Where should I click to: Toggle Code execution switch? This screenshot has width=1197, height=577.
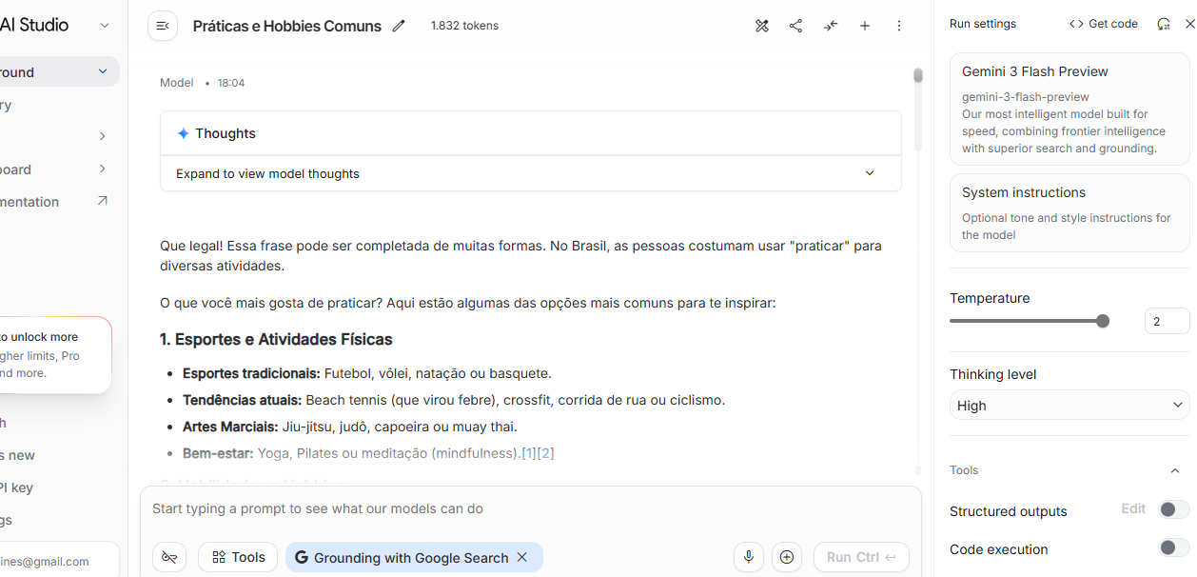[x=1173, y=547]
